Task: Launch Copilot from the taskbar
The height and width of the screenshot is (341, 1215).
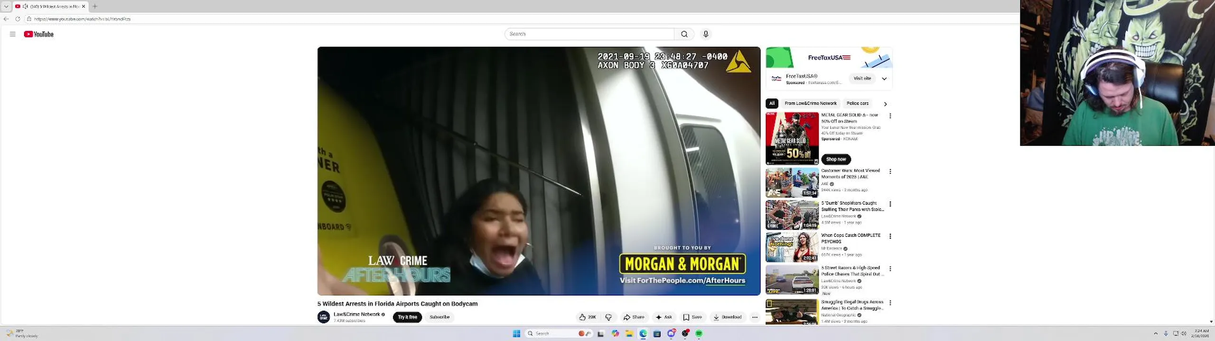Action: (615, 334)
